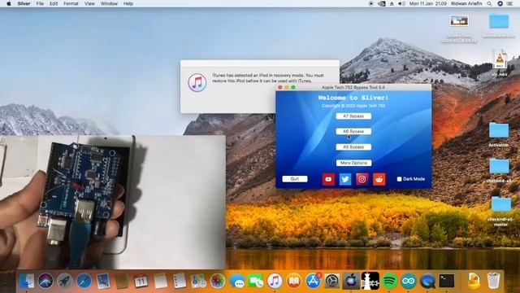Open the Mail stamp icon in Dock
Image resolution: width=520 pixels, height=293 pixels.
(103, 281)
